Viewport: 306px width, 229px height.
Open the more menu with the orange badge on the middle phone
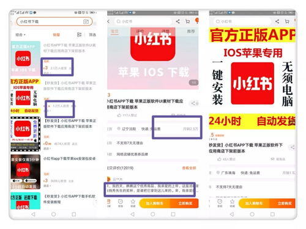[197, 21]
